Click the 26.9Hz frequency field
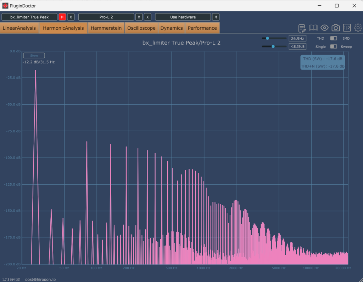 coord(297,38)
